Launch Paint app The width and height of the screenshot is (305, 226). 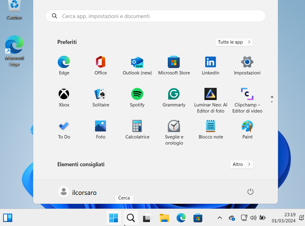[x=247, y=130]
